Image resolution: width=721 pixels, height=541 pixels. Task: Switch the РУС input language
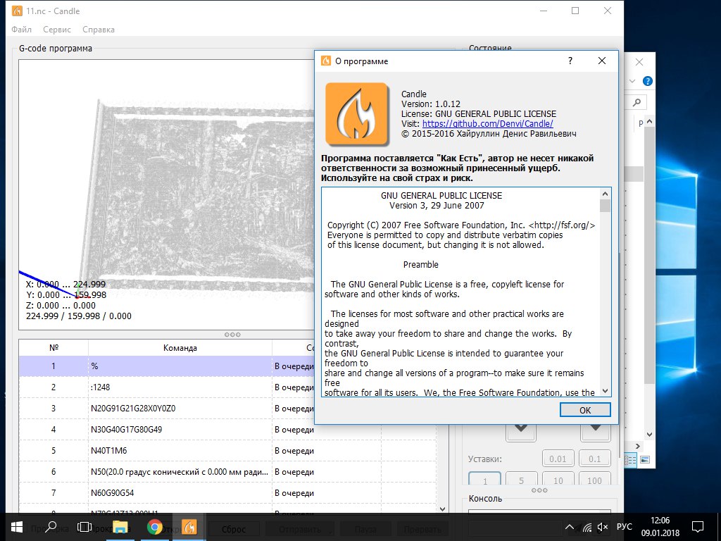coord(624,527)
